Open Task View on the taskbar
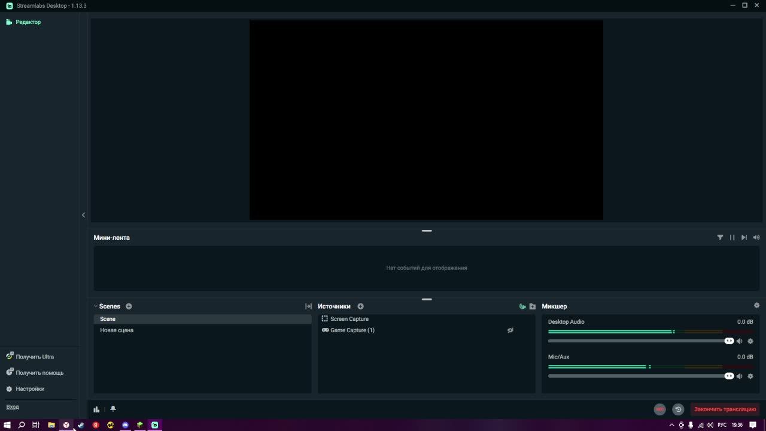 click(36, 425)
